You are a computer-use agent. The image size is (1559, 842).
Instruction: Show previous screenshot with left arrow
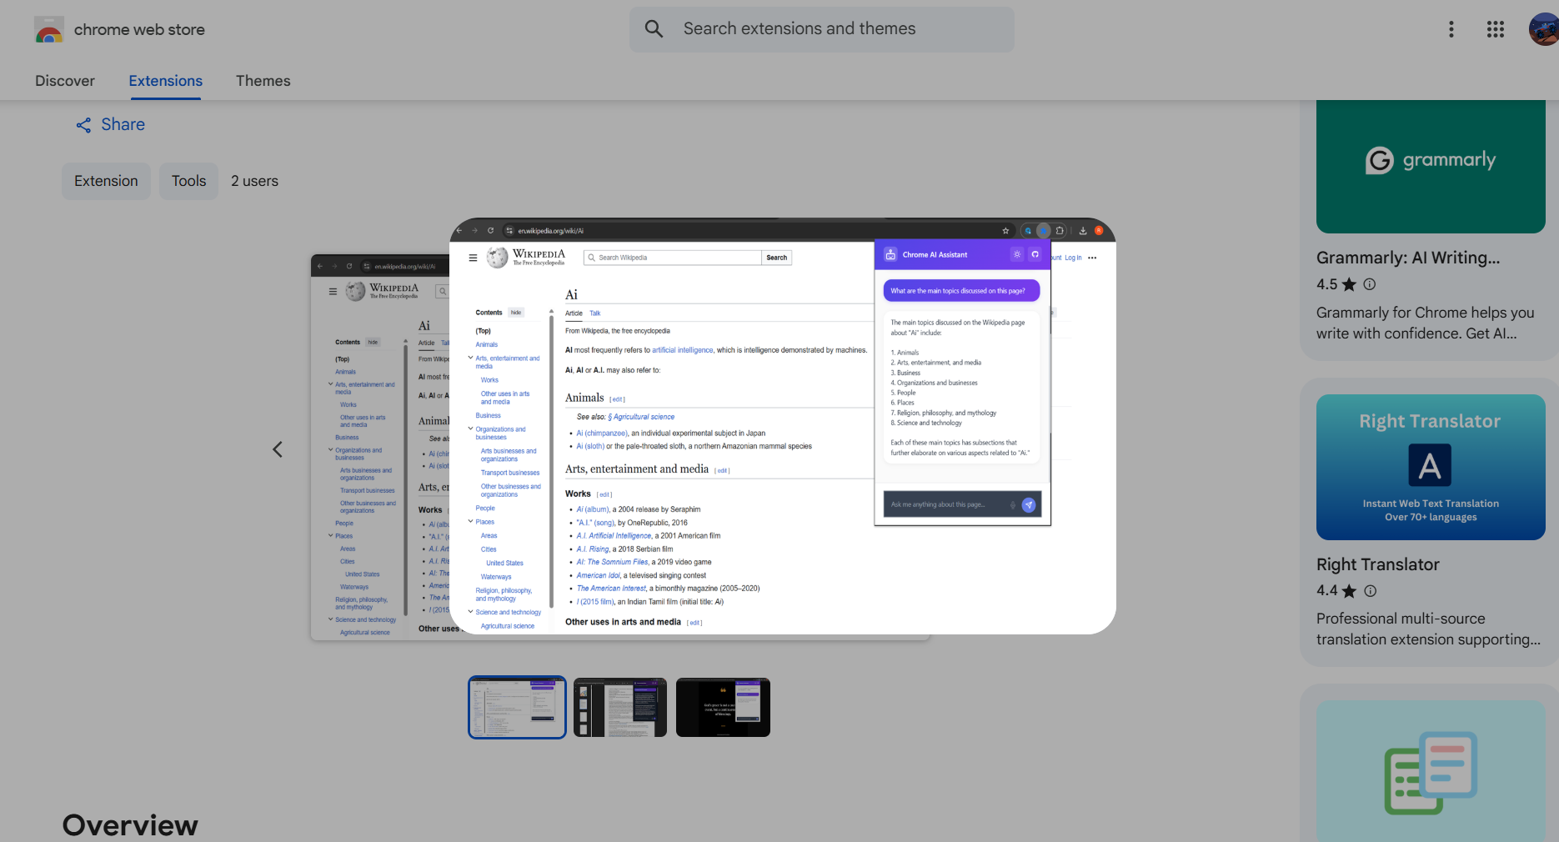click(x=278, y=450)
